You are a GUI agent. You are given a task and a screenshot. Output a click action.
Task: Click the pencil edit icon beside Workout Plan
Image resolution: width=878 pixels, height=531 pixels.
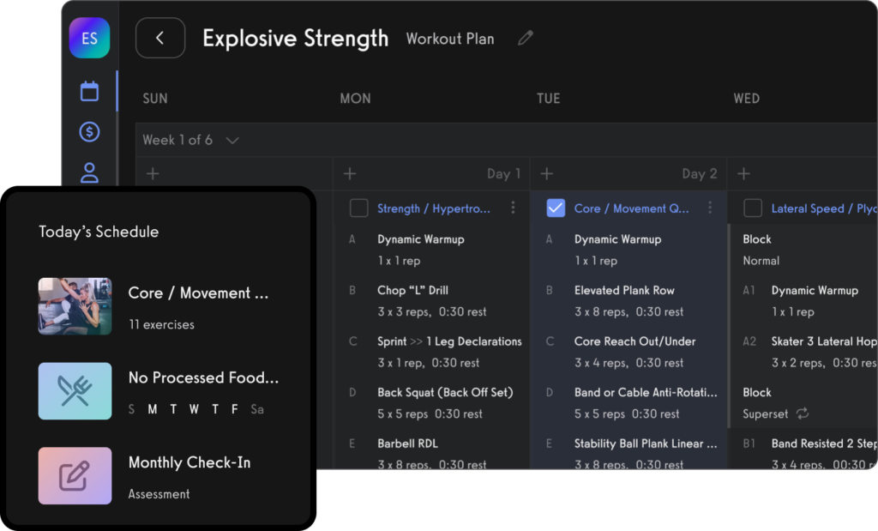(526, 39)
